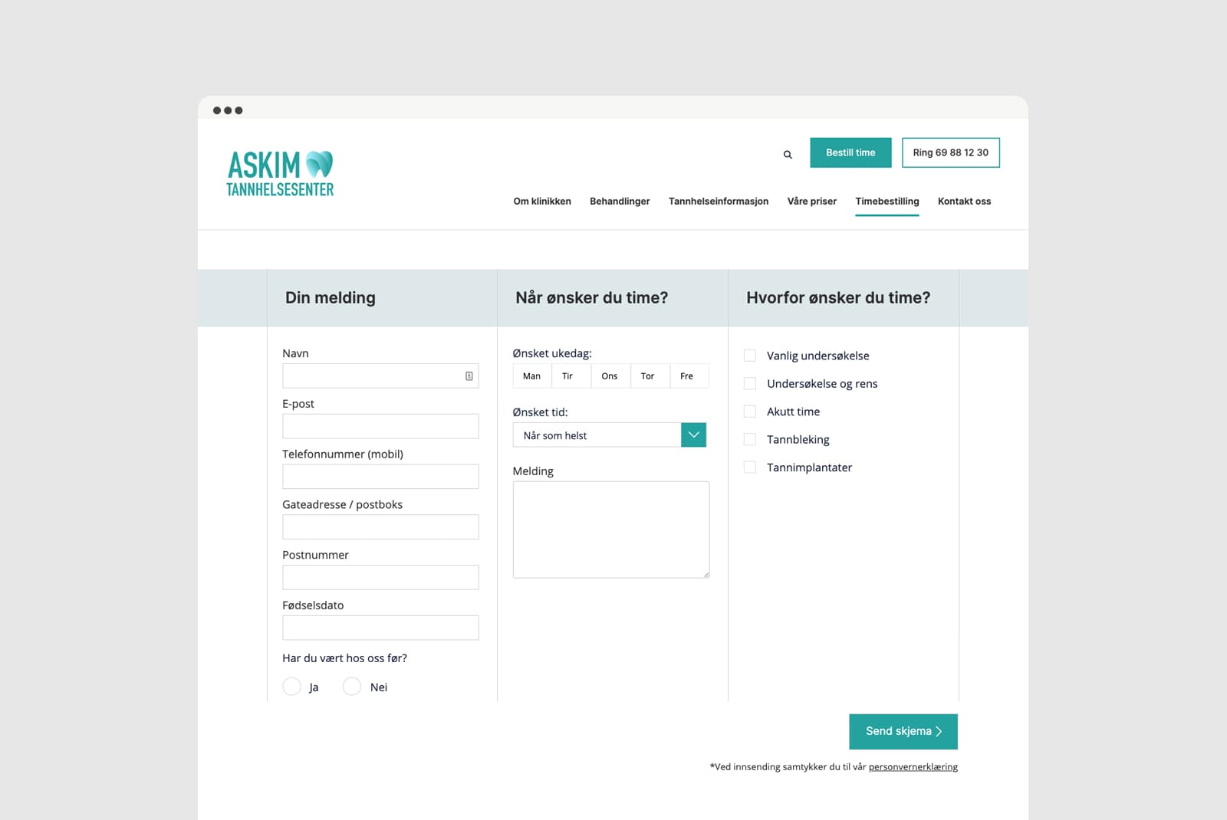Click the search magnifier icon
The width and height of the screenshot is (1227, 820).
click(x=787, y=155)
